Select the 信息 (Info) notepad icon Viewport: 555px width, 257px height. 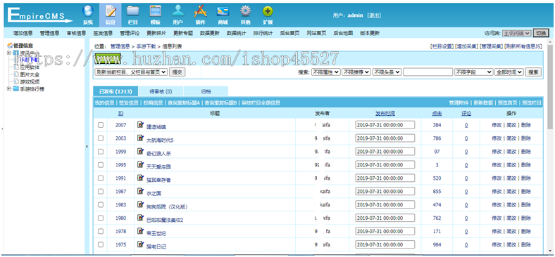(110, 11)
